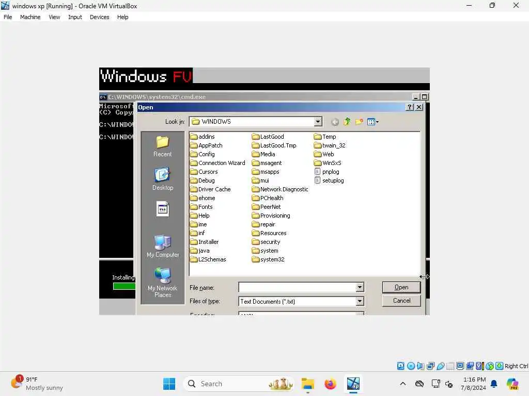Screen dimensions: 529x396
Task: Select the LastGood.Tmp folder
Action: [274, 145]
